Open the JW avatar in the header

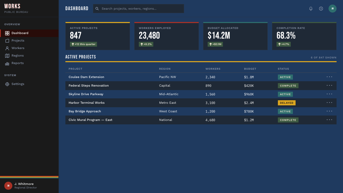(x=333, y=9)
